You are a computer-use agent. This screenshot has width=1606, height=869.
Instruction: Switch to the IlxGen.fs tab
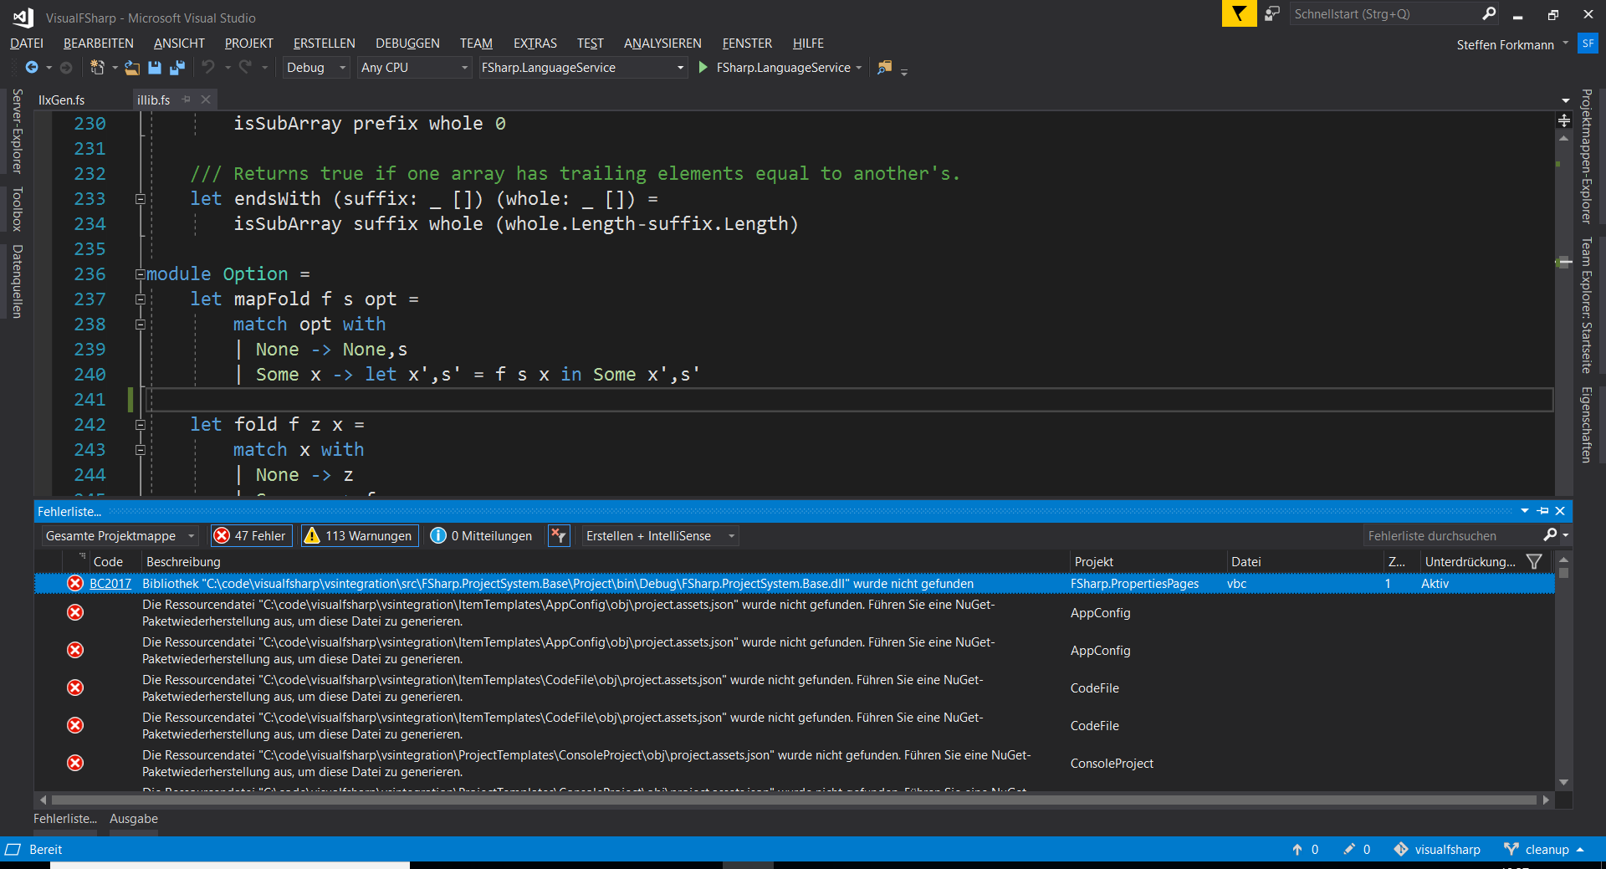pos(63,99)
